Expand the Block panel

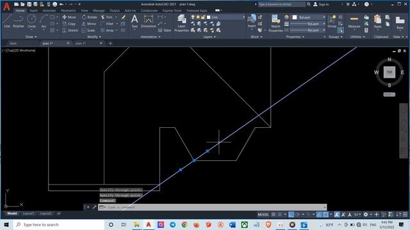click(256, 37)
